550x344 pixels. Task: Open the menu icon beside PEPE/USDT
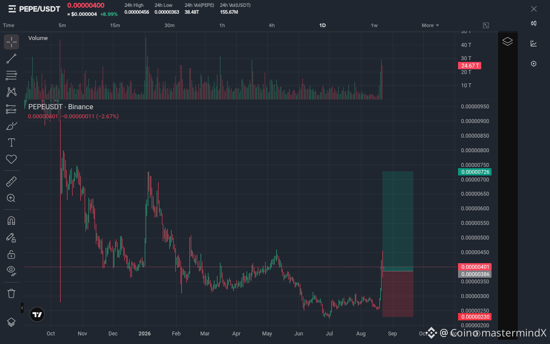click(12, 9)
